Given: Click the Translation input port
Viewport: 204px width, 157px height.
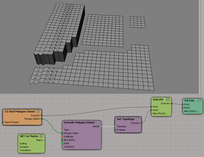Looking at the screenshot, I should pos(18,150).
